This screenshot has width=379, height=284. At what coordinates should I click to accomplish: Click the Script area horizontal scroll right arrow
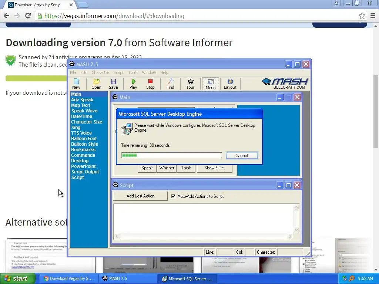(290, 236)
